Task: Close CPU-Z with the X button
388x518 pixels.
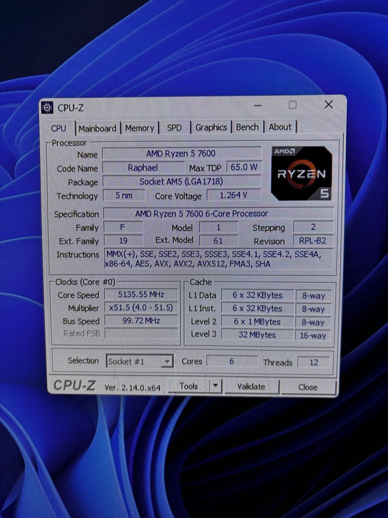Action: [x=329, y=105]
